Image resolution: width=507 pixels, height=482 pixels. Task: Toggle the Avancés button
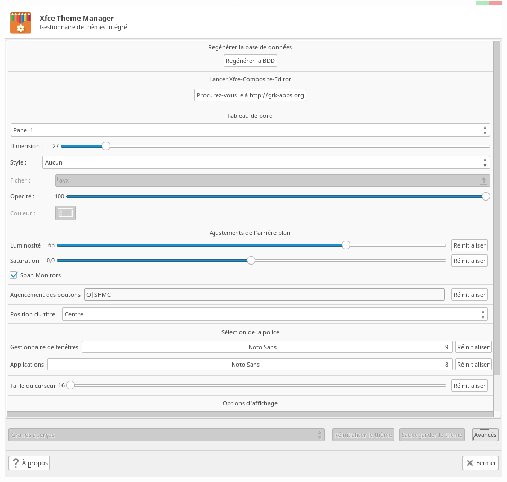pos(485,435)
